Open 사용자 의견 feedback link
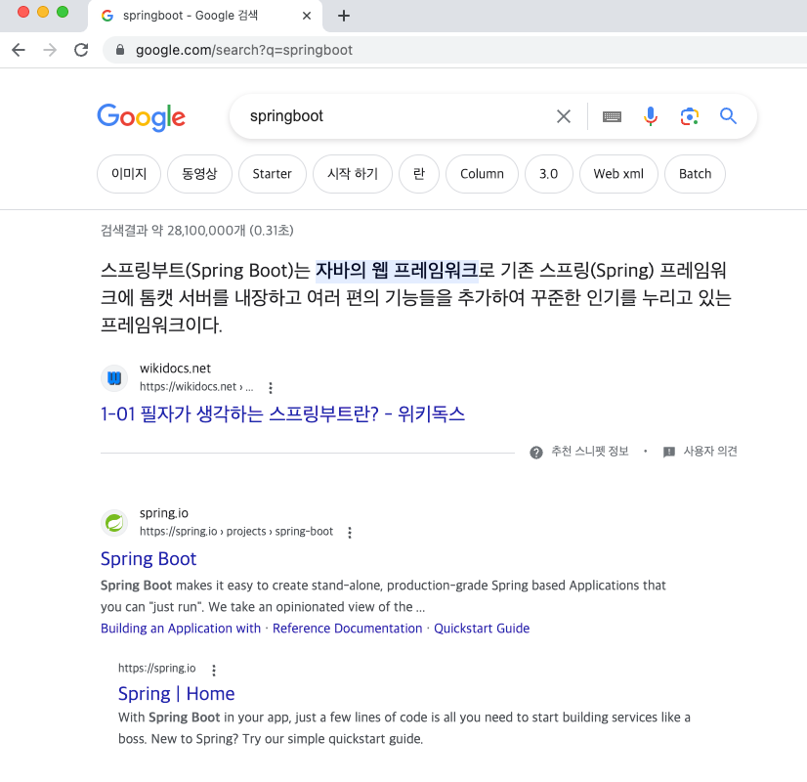 (710, 452)
